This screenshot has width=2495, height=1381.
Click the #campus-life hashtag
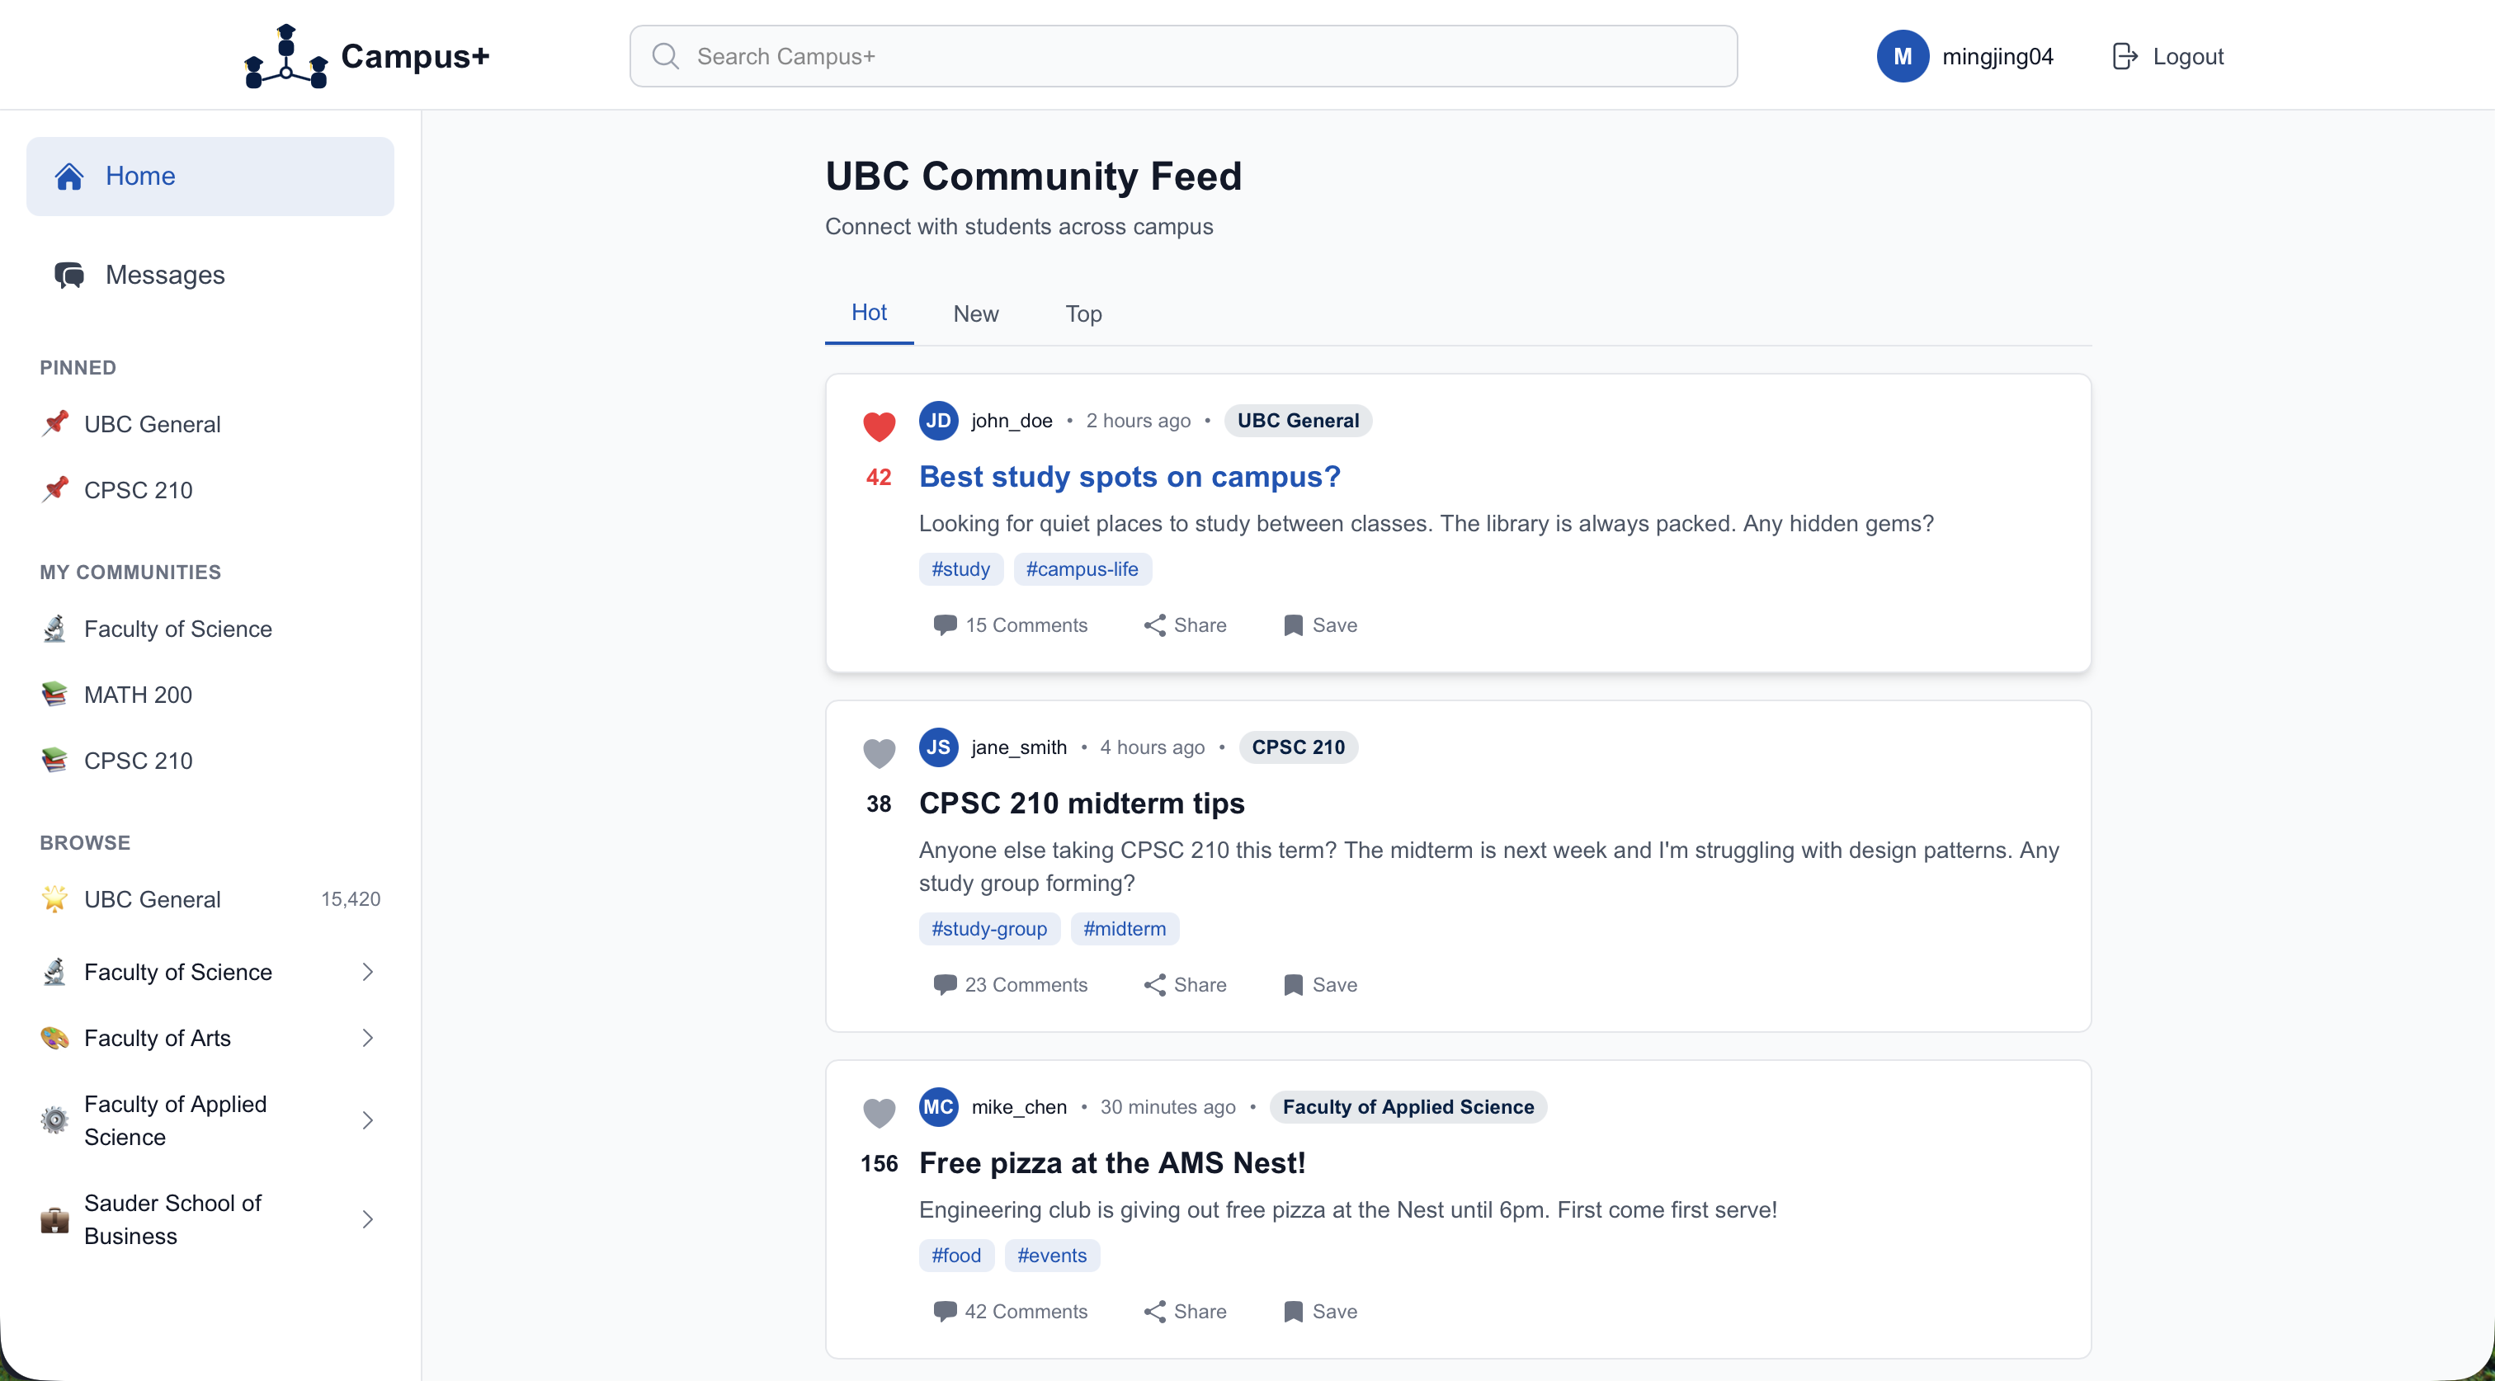(x=1082, y=569)
